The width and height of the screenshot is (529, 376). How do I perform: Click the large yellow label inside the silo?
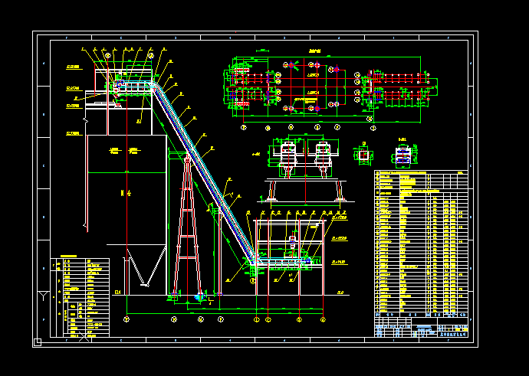[126, 193]
